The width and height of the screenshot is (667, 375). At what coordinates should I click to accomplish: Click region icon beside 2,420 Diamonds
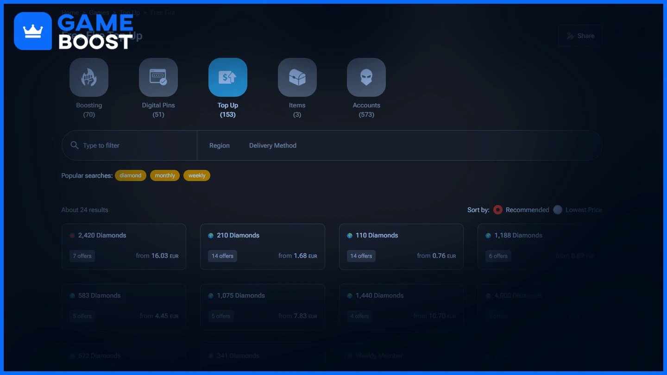click(x=72, y=236)
